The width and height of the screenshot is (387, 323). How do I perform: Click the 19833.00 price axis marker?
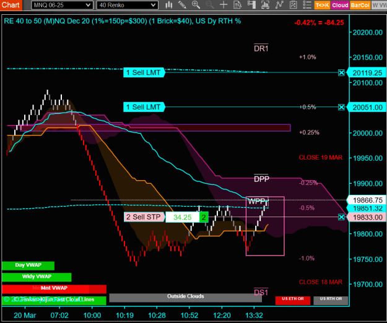(367, 217)
